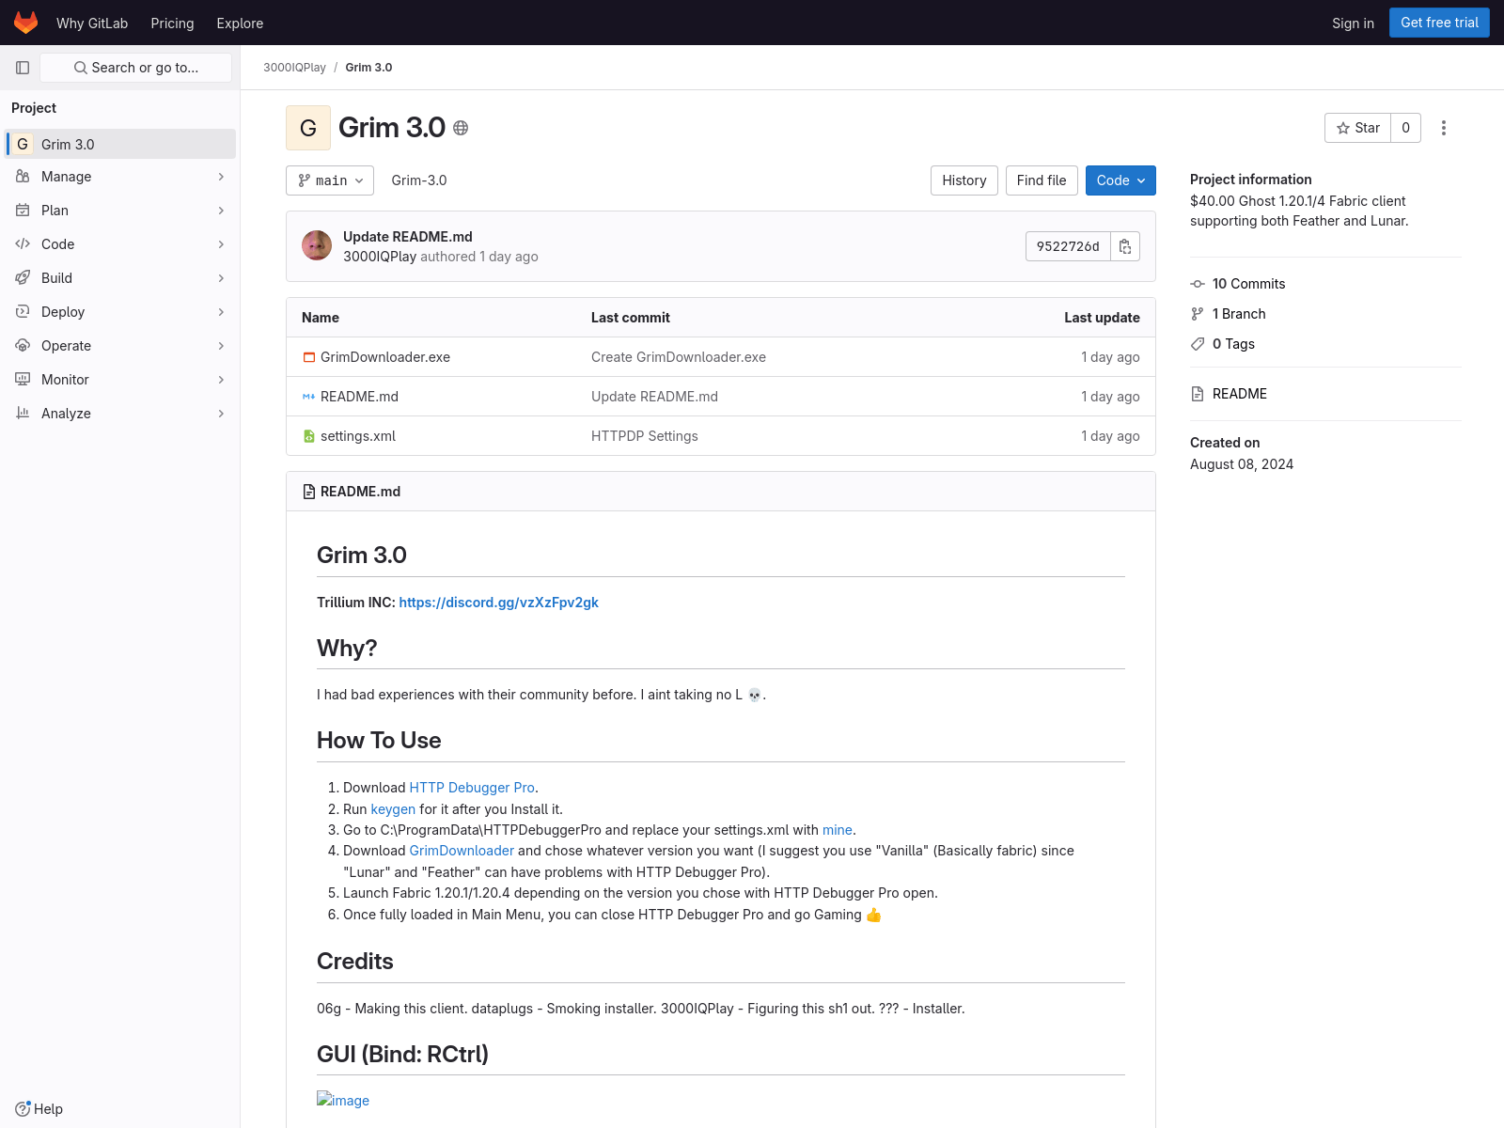Click the GrimDownloader.exe file icon

[x=308, y=357]
